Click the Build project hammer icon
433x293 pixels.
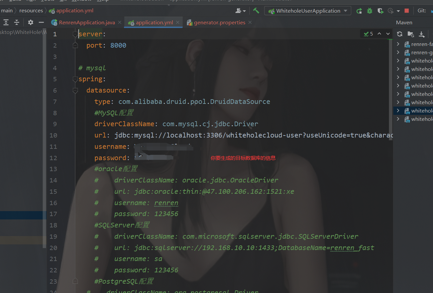tap(256, 11)
